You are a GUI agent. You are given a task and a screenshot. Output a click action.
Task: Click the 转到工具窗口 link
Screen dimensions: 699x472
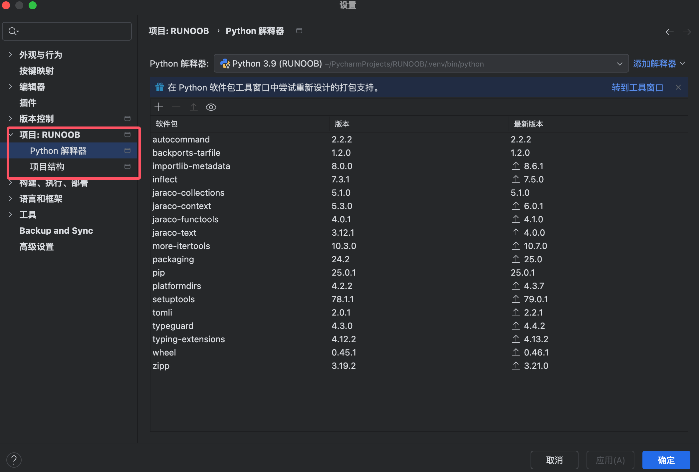(x=637, y=88)
